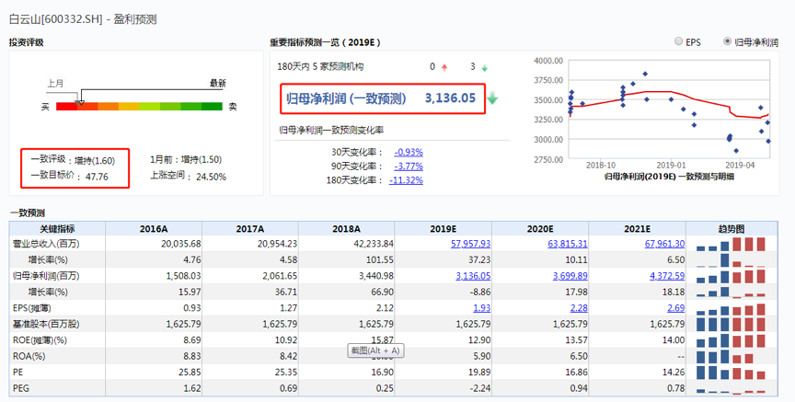The image size is (795, 402).
Task: Click the large green down arrow beside 3,136.05
Action: coord(492,98)
